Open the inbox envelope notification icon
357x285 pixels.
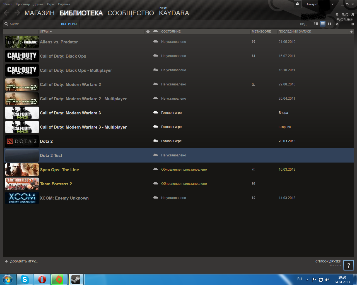(298, 4)
